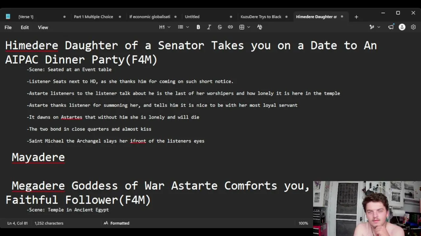Click the Formatted status indicator
The width and height of the screenshot is (421, 236).
tap(116, 223)
